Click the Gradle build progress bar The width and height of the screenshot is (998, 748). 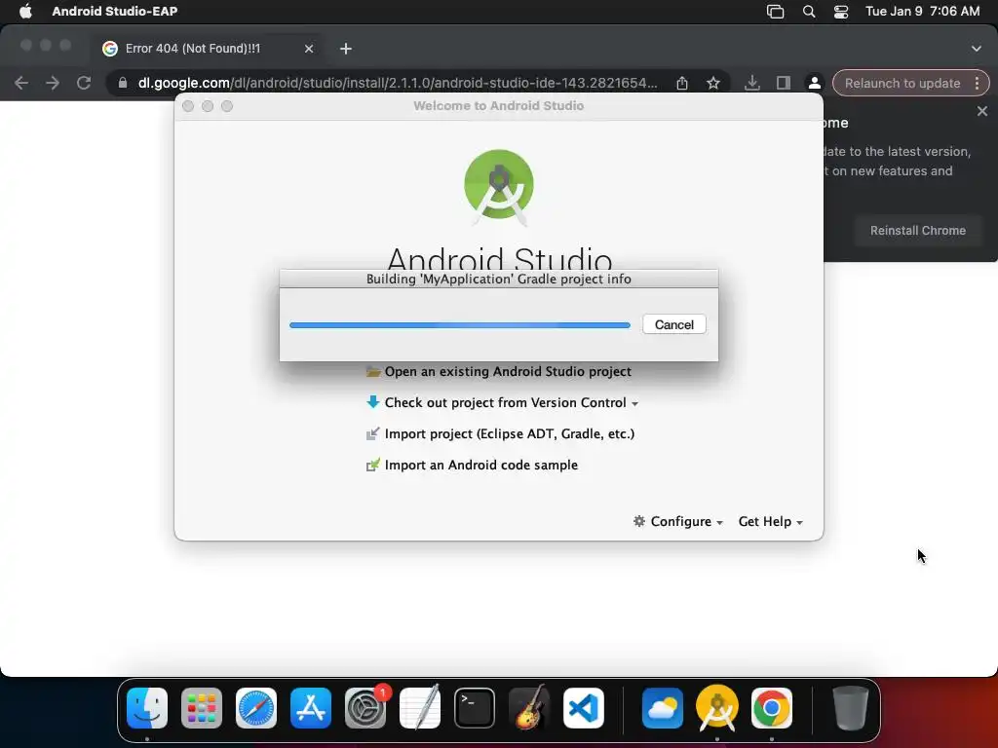(460, 325)
